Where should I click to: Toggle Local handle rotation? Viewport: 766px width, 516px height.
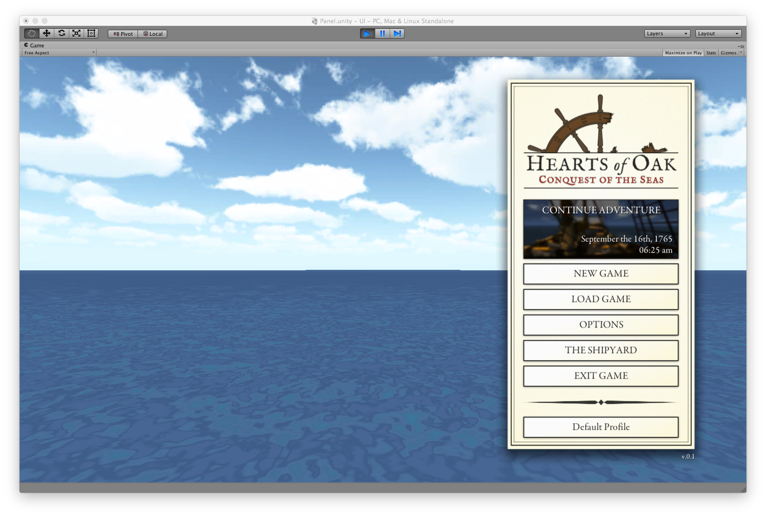[x=152, y=34]
